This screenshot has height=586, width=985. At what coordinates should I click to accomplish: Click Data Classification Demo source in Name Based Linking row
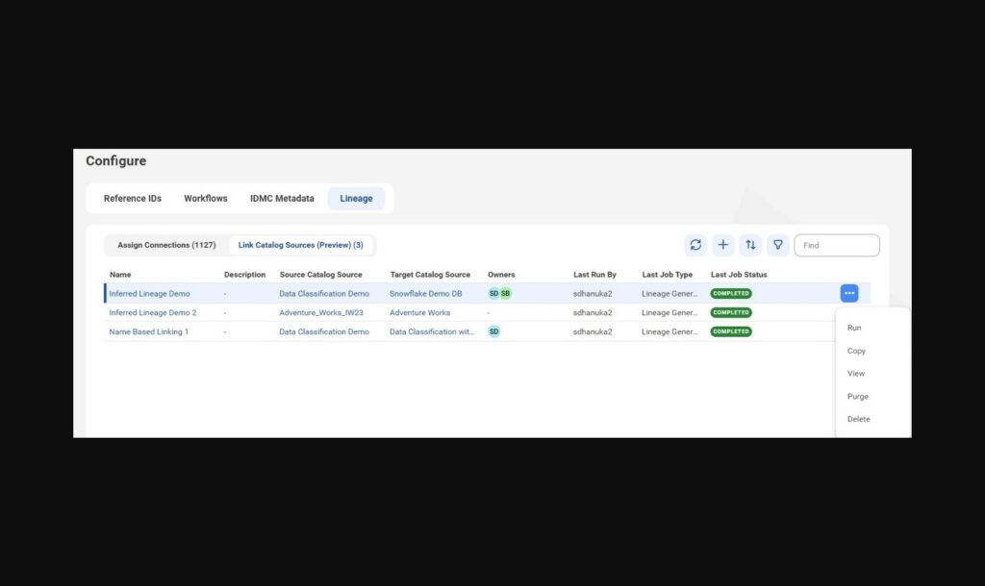(324, 331)
